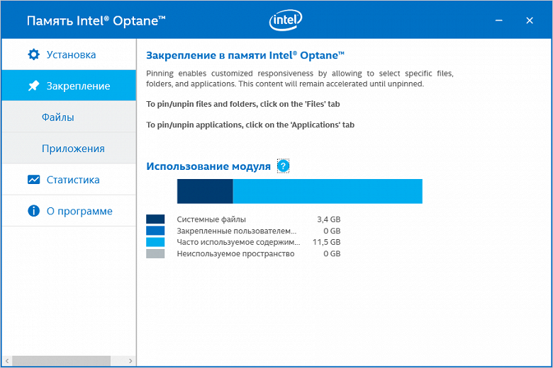Click the dark blue system files bar segment
Screen dimensions: 553x368
point(205,192)
